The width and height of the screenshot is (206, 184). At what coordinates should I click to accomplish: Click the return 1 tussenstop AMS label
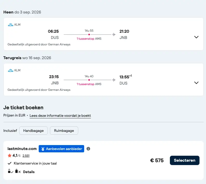point(89,84)
